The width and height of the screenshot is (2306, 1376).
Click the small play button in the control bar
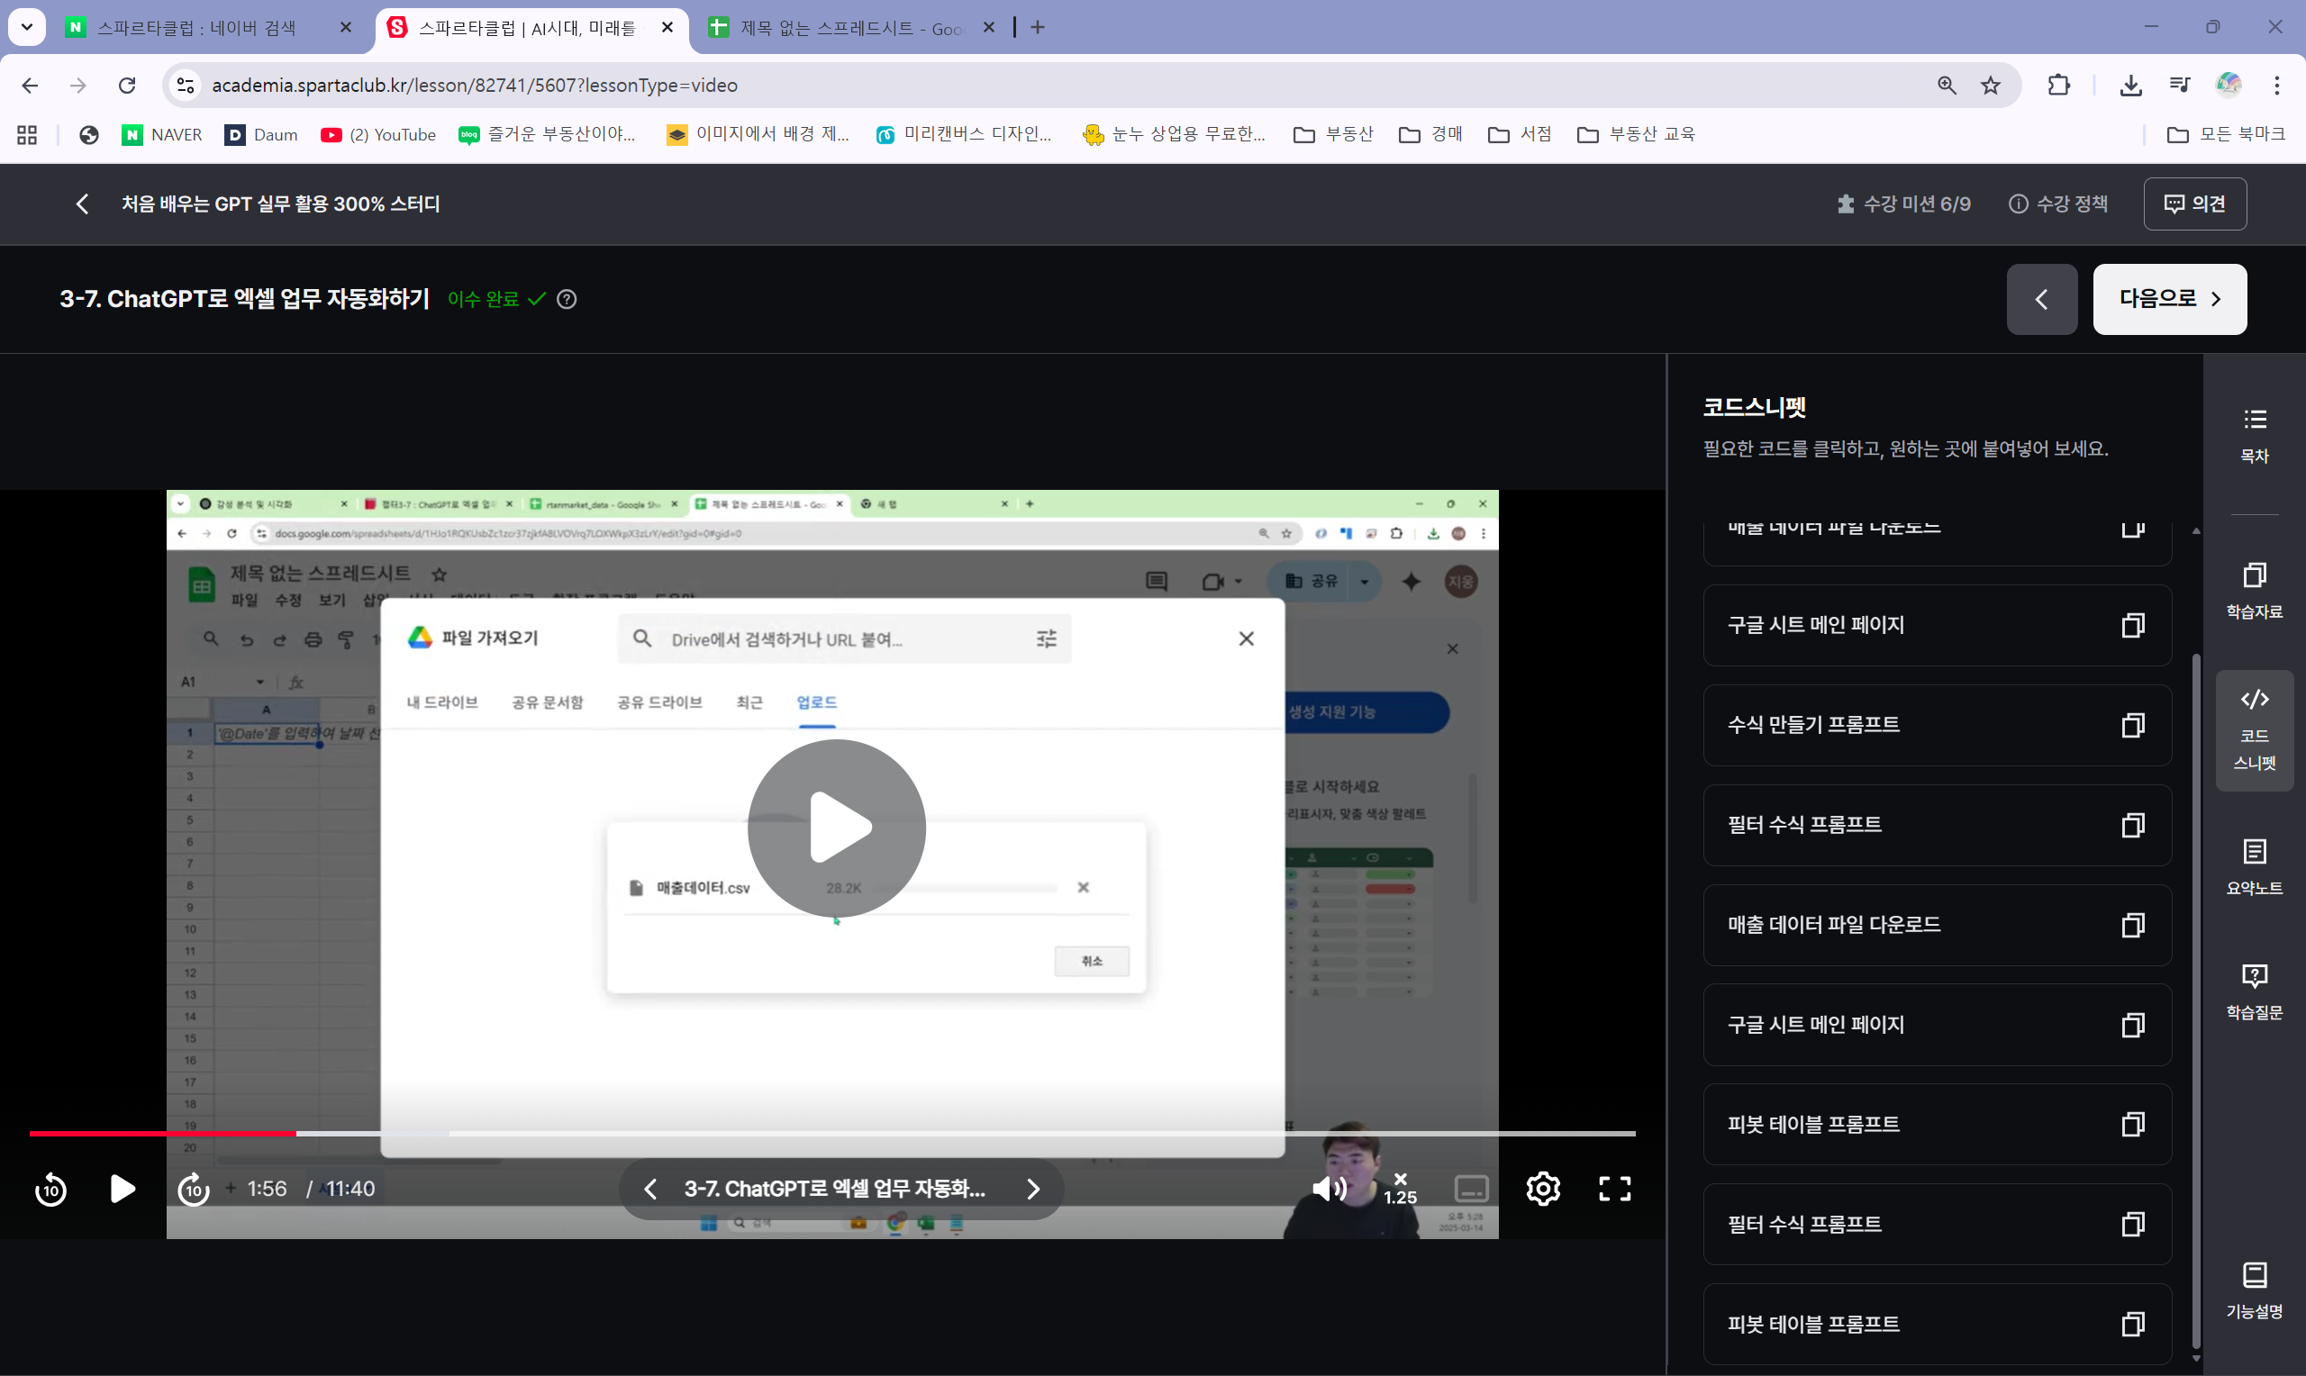123,1189
